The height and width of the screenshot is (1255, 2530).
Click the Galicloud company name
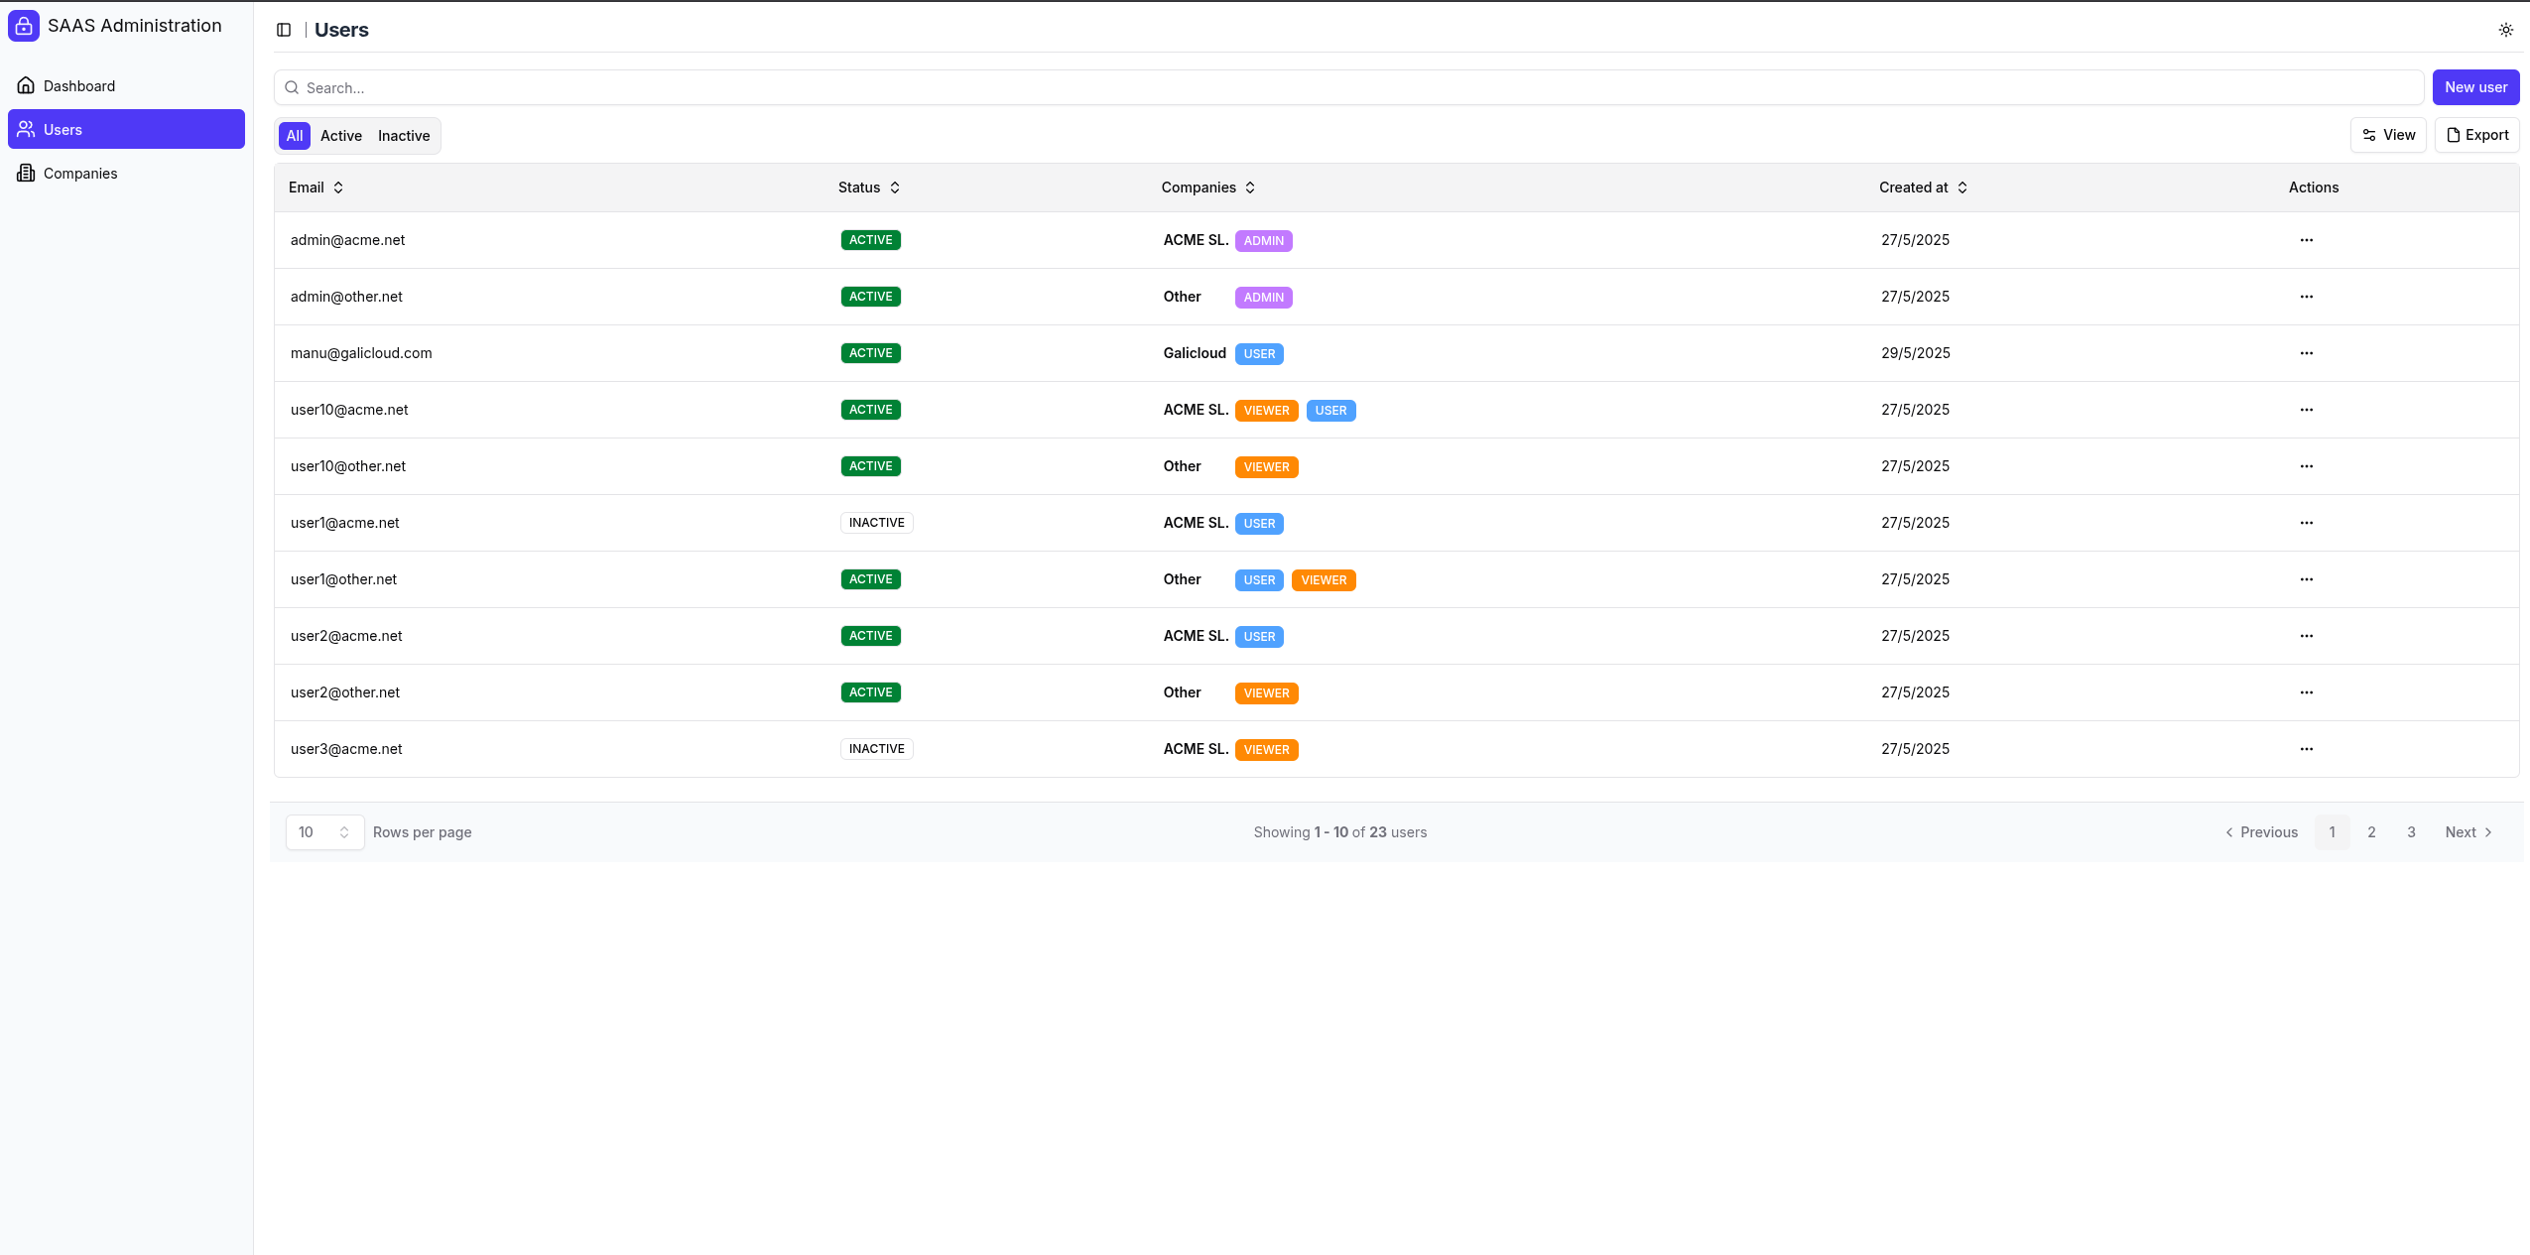click(1195, 353)
